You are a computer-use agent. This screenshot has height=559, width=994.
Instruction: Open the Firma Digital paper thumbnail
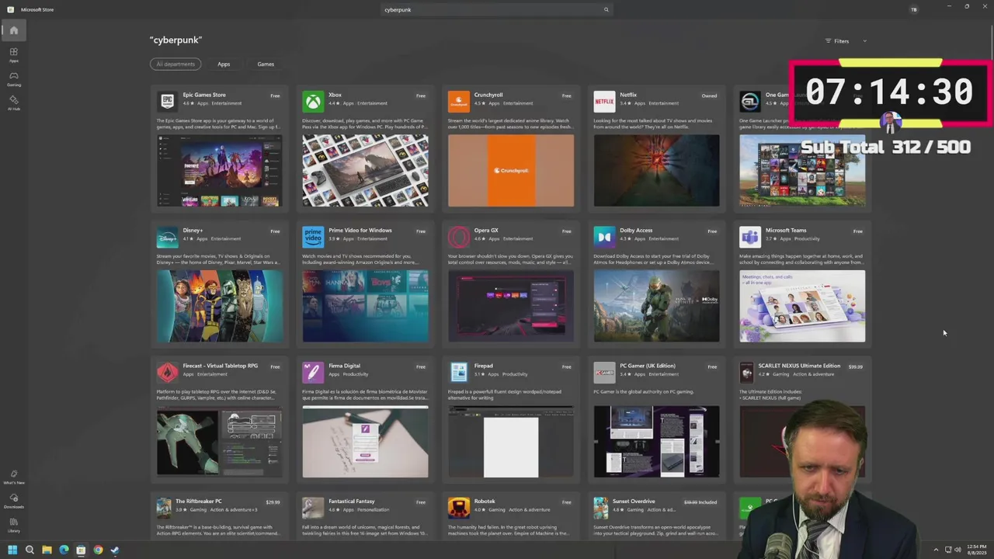pos(365,442)
